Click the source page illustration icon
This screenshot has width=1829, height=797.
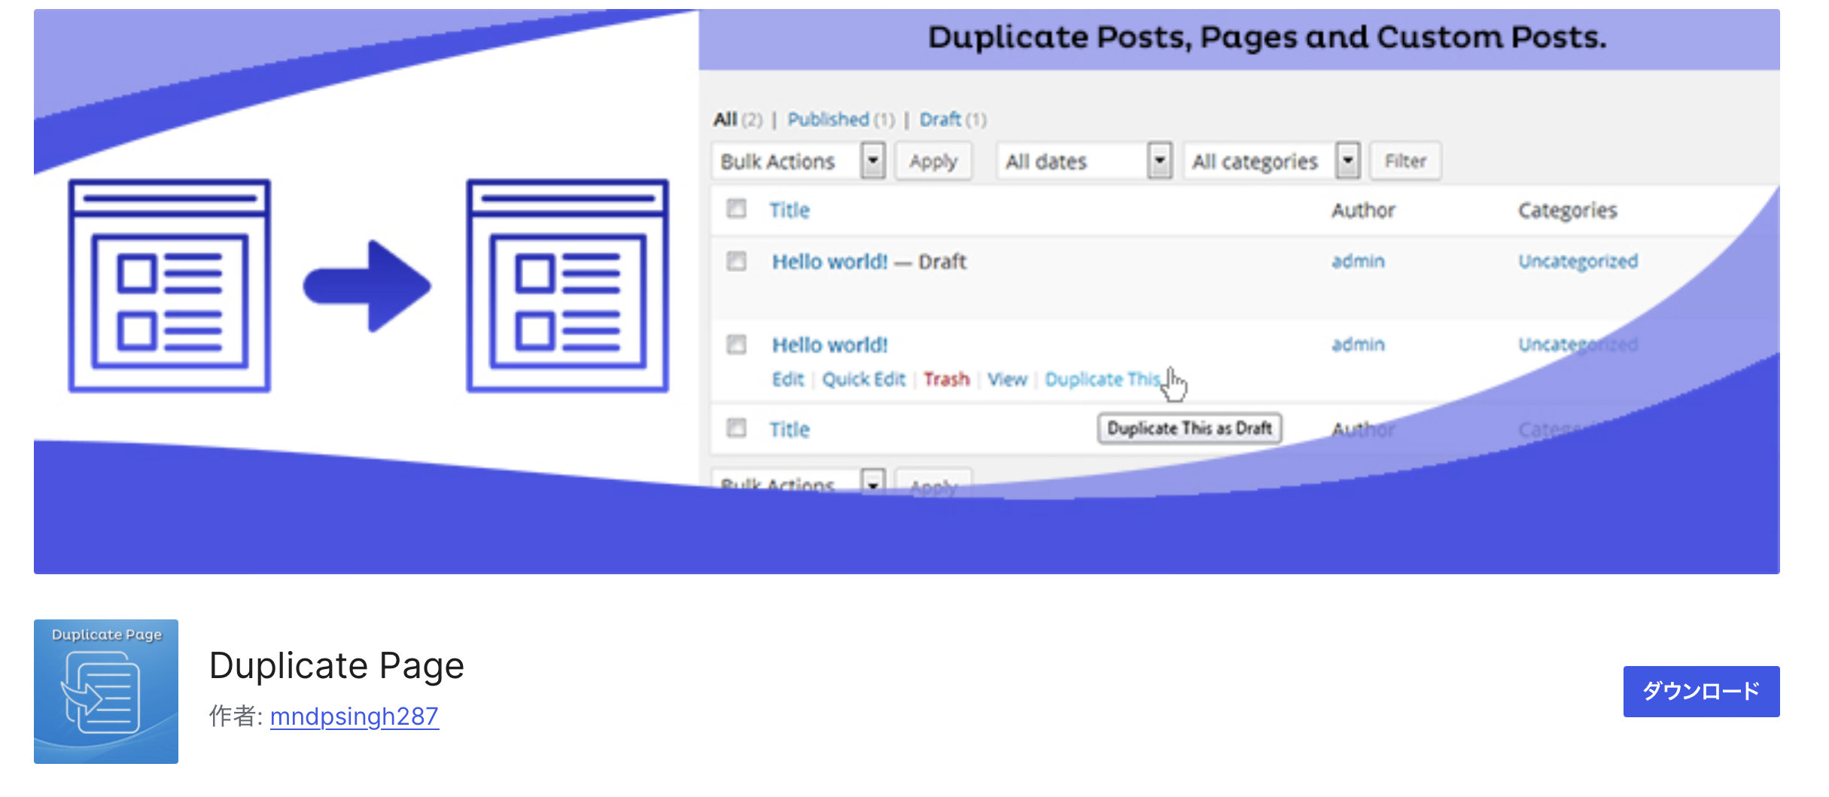pos(169,285)
